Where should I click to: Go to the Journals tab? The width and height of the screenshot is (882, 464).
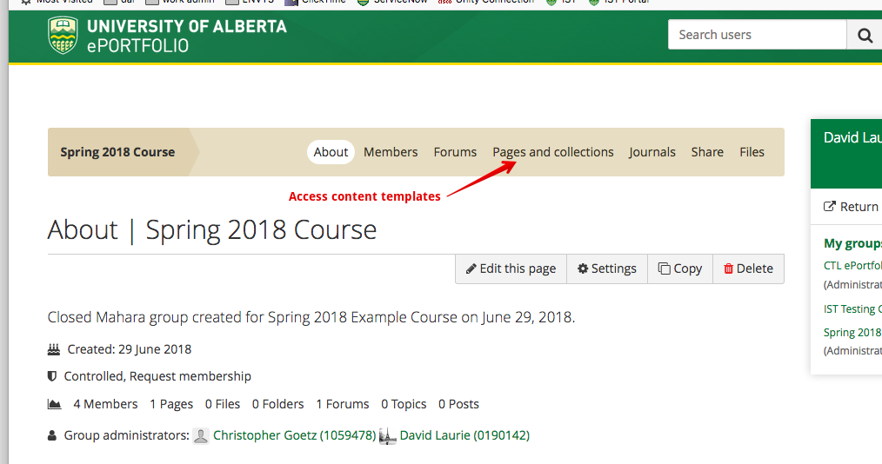coord(652,152)
